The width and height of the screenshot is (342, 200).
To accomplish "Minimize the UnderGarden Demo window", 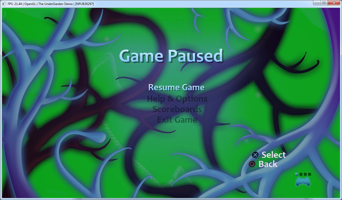I will pyautogui.click(x=317, y=3).
